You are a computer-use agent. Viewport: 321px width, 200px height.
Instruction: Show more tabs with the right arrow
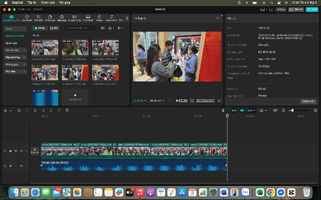(127, 18)
